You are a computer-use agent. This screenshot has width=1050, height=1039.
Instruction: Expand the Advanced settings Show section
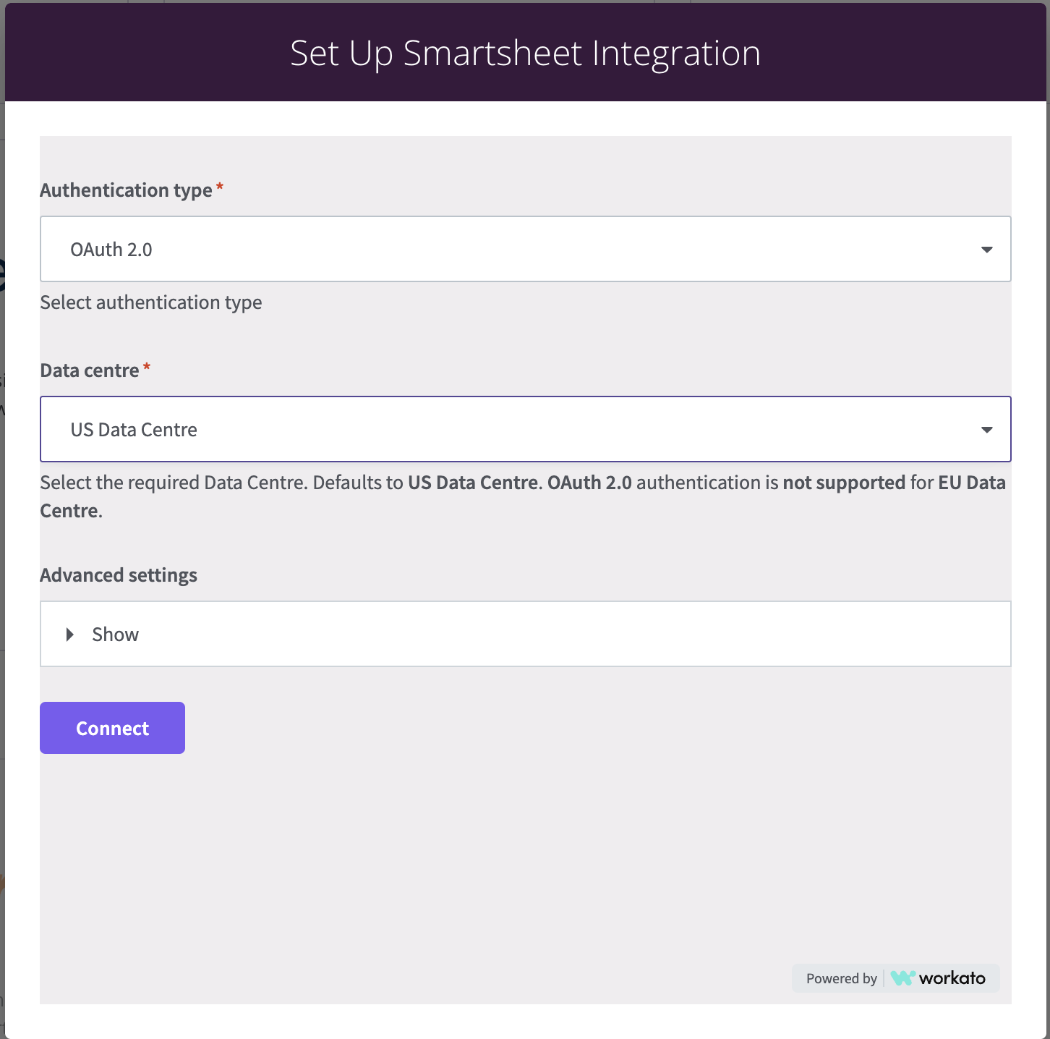525,634
